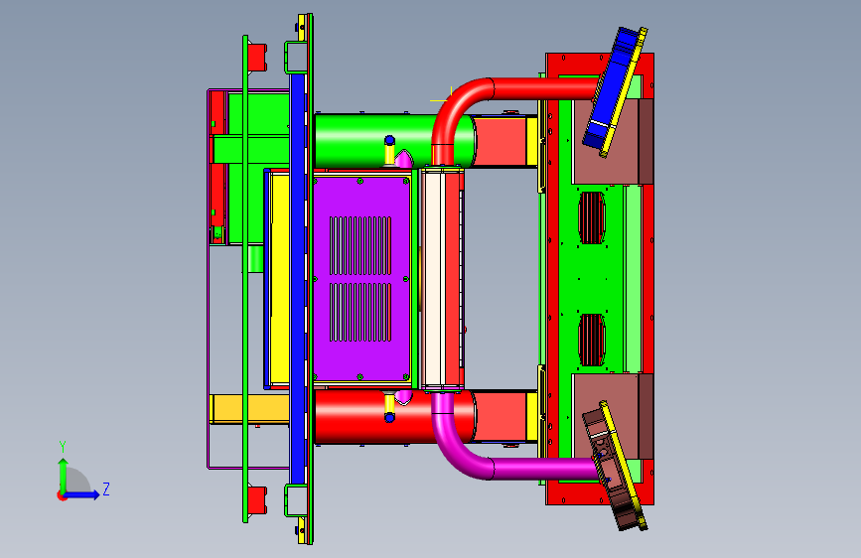
Task: Select the small red block at top left
Action: (257, 58)
